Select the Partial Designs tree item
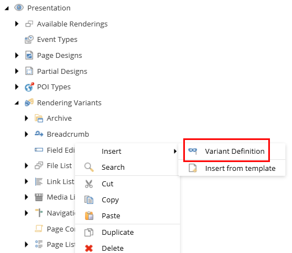Image resolution: width=292 pixels, height=253 pixels. pyautogui.click(x=62, y=72)
